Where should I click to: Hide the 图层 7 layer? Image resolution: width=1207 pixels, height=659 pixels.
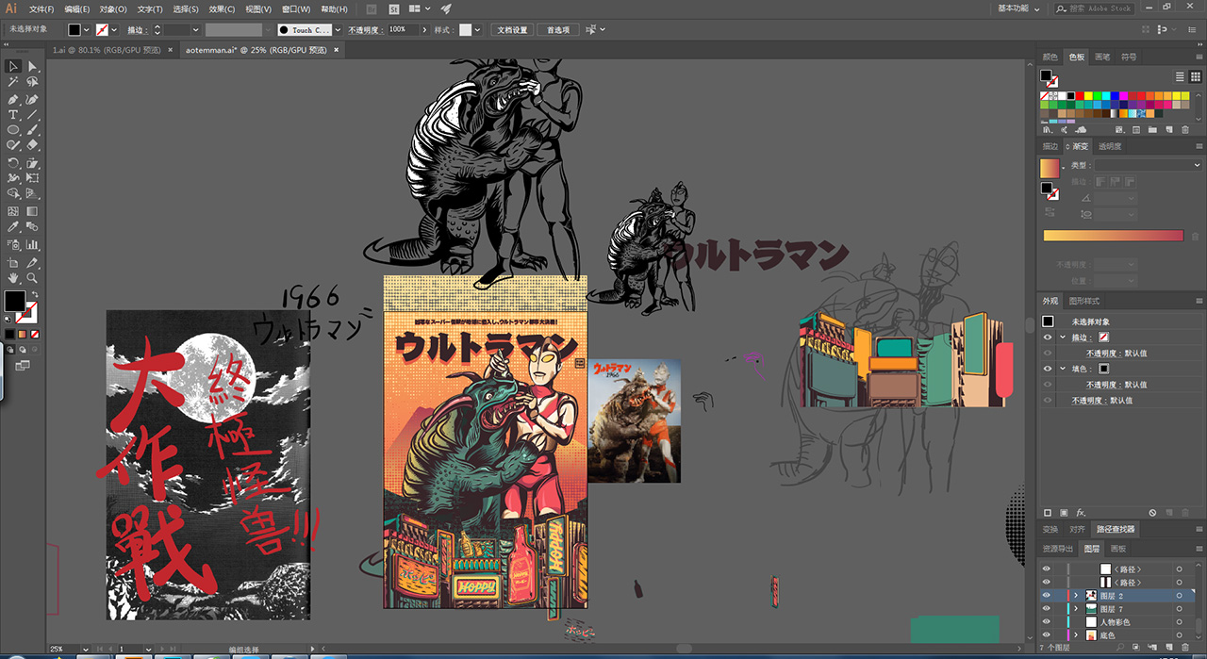click(x=1046, y=609)
